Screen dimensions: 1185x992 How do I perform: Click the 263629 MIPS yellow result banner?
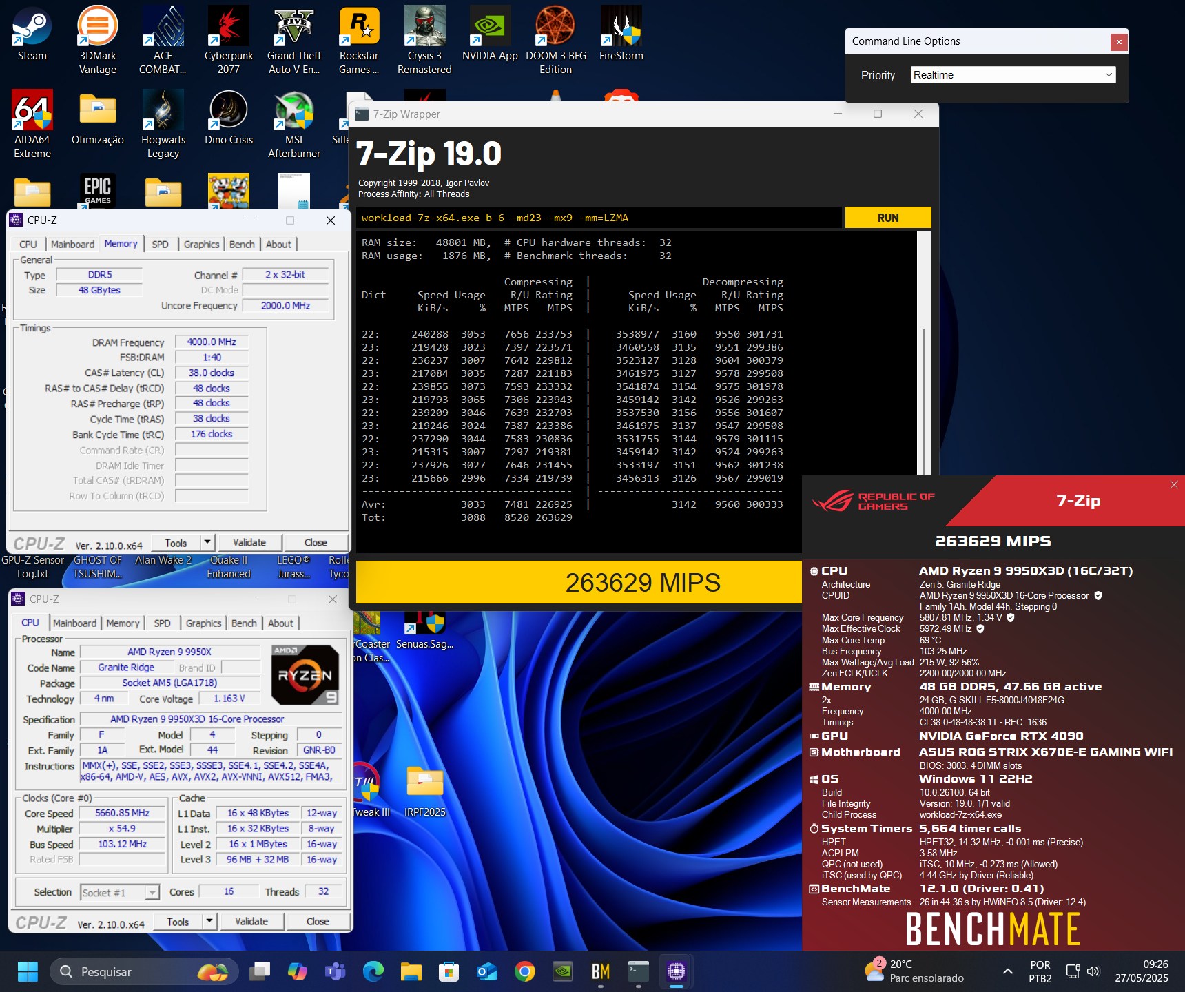pos(579,583)
